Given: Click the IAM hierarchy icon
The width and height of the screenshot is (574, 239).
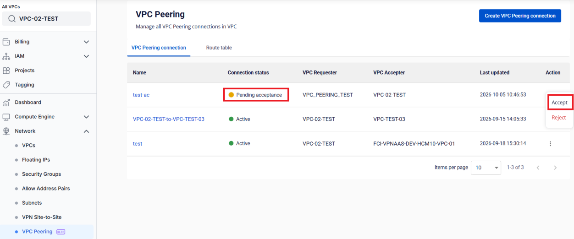Looking at the screenshot, I should click(x=6, y=56).
